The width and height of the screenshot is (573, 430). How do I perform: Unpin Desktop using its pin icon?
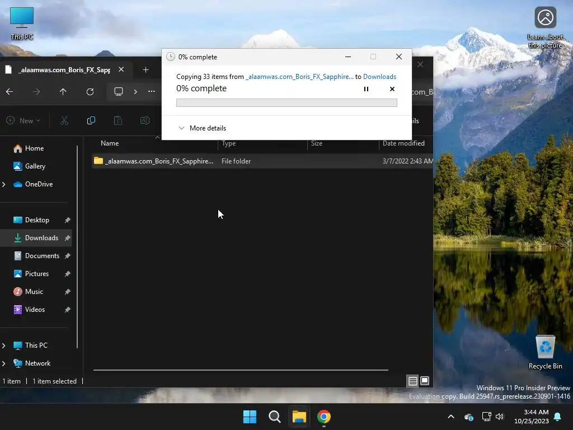67,220
